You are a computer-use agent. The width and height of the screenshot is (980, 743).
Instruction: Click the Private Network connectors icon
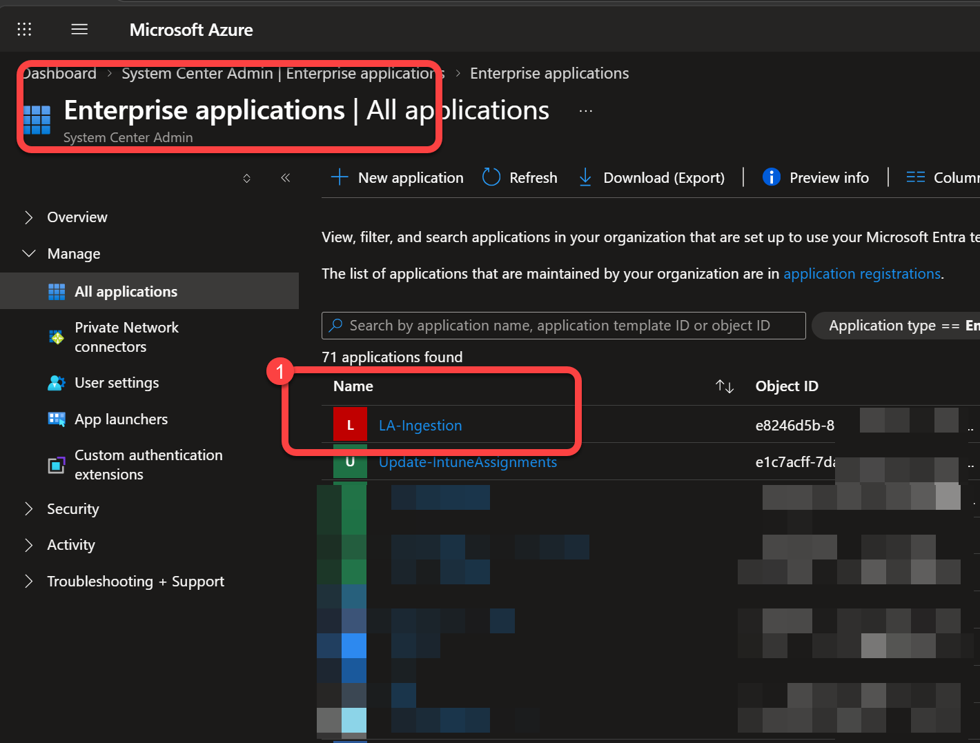(x=57, y=337)
